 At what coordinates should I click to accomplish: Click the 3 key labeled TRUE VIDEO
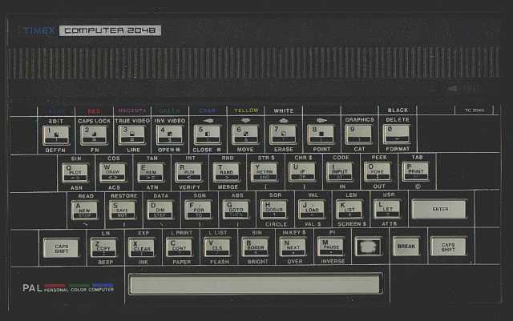click(131, 135)
